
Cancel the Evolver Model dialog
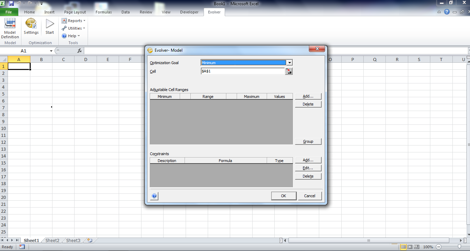pos(310,196)
